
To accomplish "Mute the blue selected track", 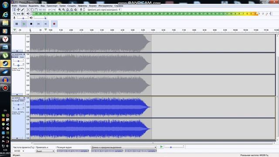I will [15, 101].
